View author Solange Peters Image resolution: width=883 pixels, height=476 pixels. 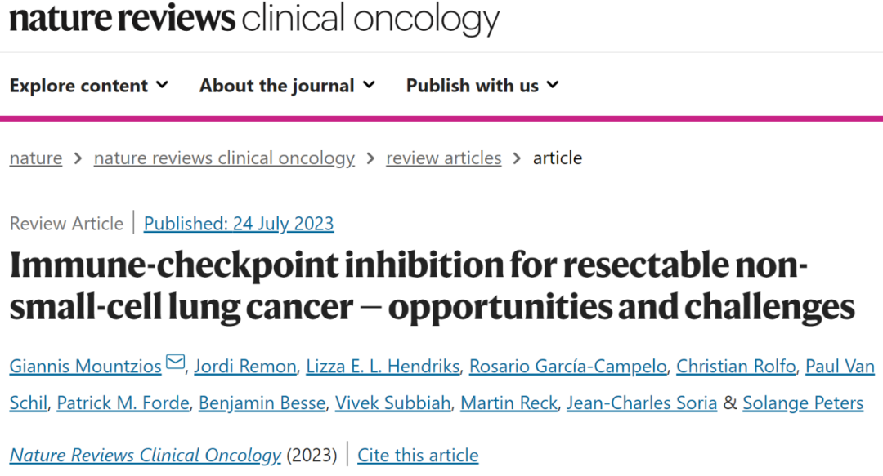pyautogui.click(x=803, y=403)
